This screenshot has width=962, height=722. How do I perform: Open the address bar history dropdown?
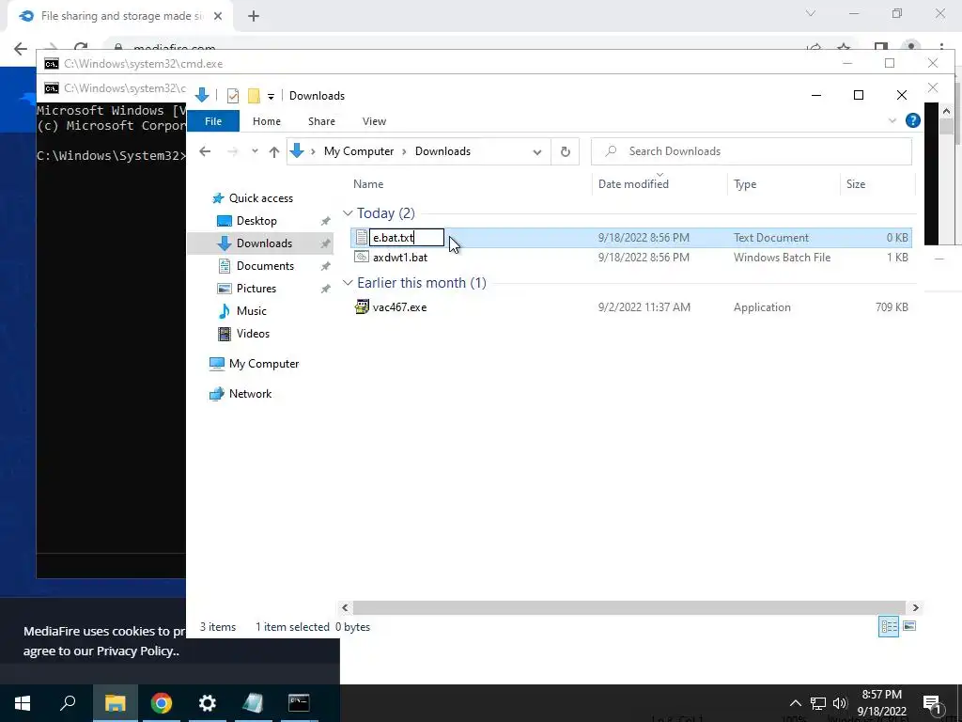[x=536, y=152]
